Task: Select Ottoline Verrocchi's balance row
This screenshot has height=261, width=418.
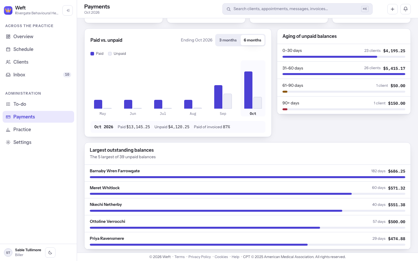Action: click(x=248, y=224)
